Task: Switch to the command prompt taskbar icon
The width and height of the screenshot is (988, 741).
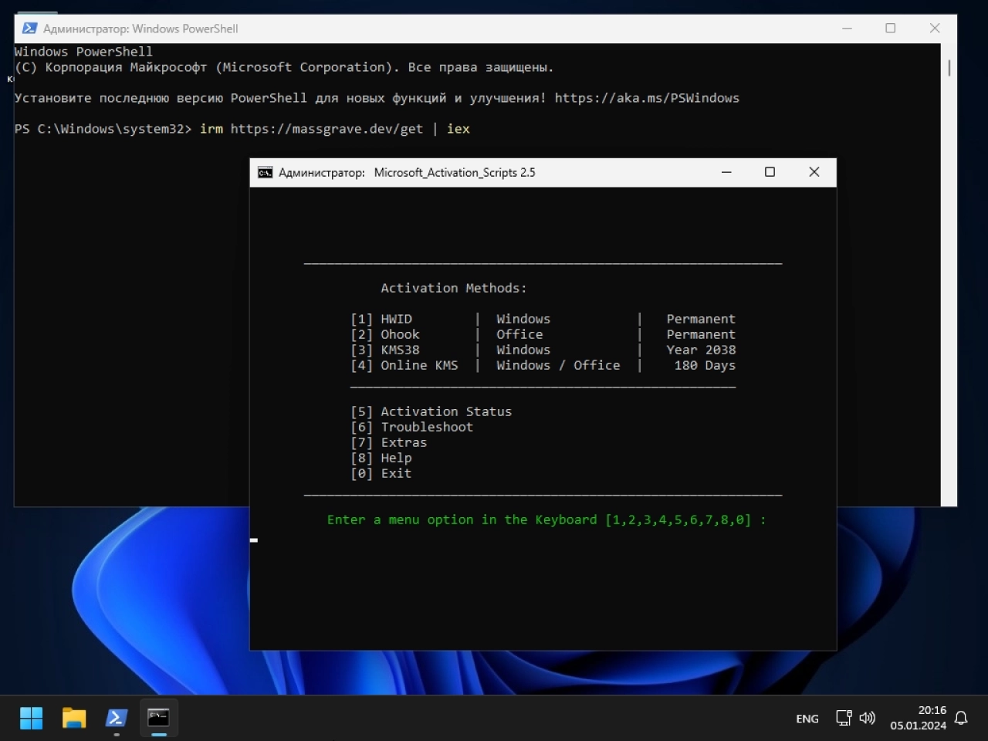Action: click(158, 718)
